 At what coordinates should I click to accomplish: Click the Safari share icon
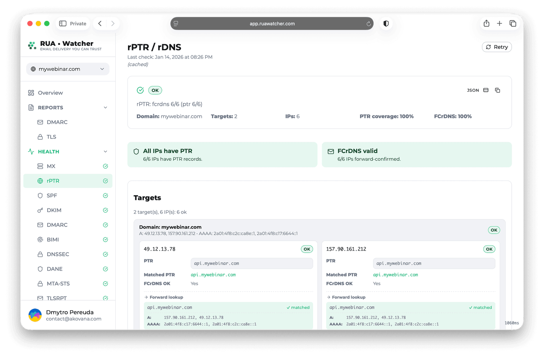click(486, 24)
